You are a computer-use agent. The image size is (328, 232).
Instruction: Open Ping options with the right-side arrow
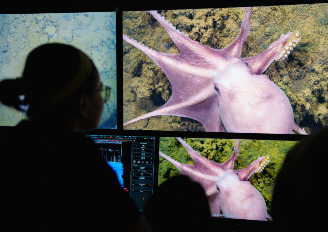click(151, 174)
